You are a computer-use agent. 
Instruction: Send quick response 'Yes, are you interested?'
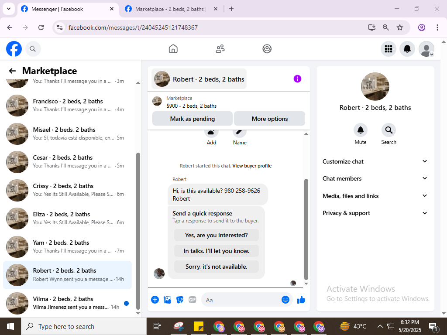pyautogui.click(x=217, y=235)
